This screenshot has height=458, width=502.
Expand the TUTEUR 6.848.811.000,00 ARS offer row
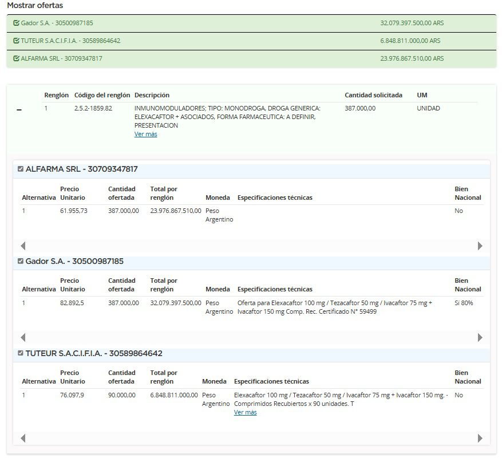click(x=251, y=41)
